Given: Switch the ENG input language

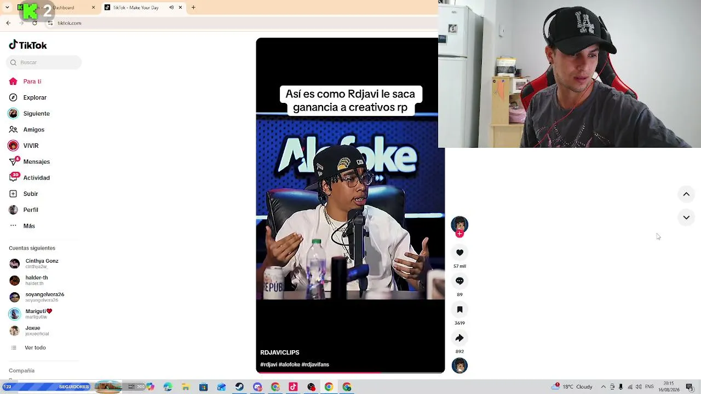Looking at the screenshot, I should (x=650, y=387).
